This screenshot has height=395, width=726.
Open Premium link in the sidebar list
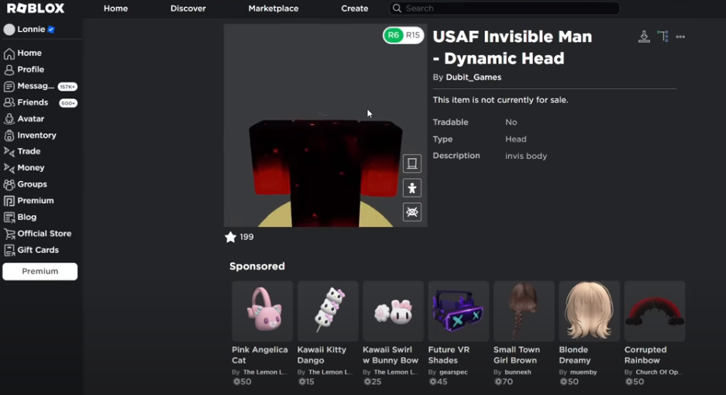click(29, 201)
